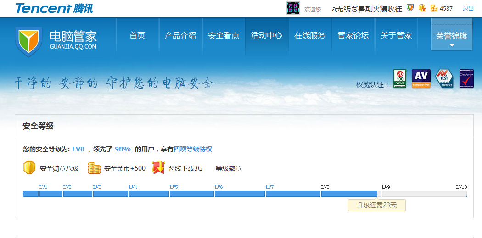This screenshot has width=482, height=238.
Task: Open the 在线服务 navigation tab
Action: [x=310, y=35]
